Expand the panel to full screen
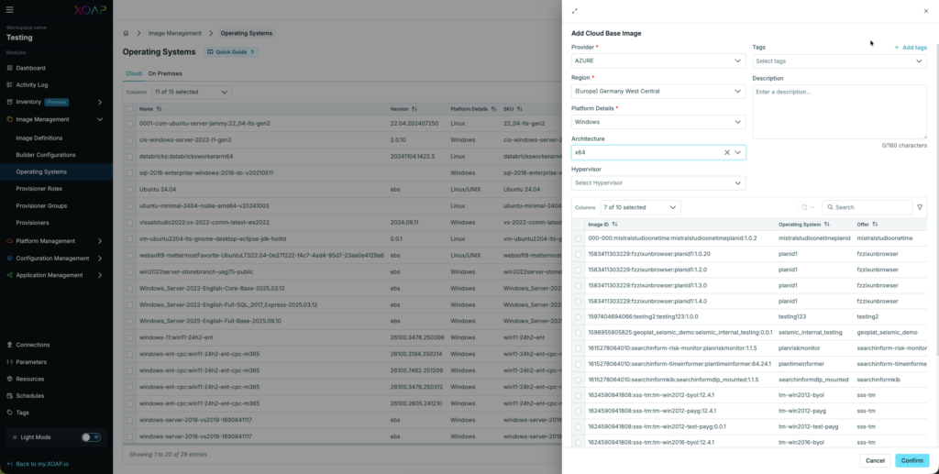 [574, 11]
